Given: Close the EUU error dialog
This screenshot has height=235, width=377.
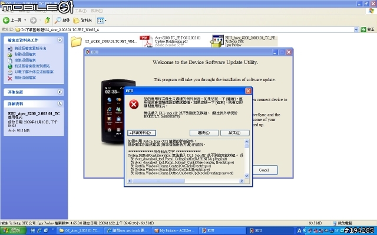Looking at the screenshot, I should coord(248,90).
